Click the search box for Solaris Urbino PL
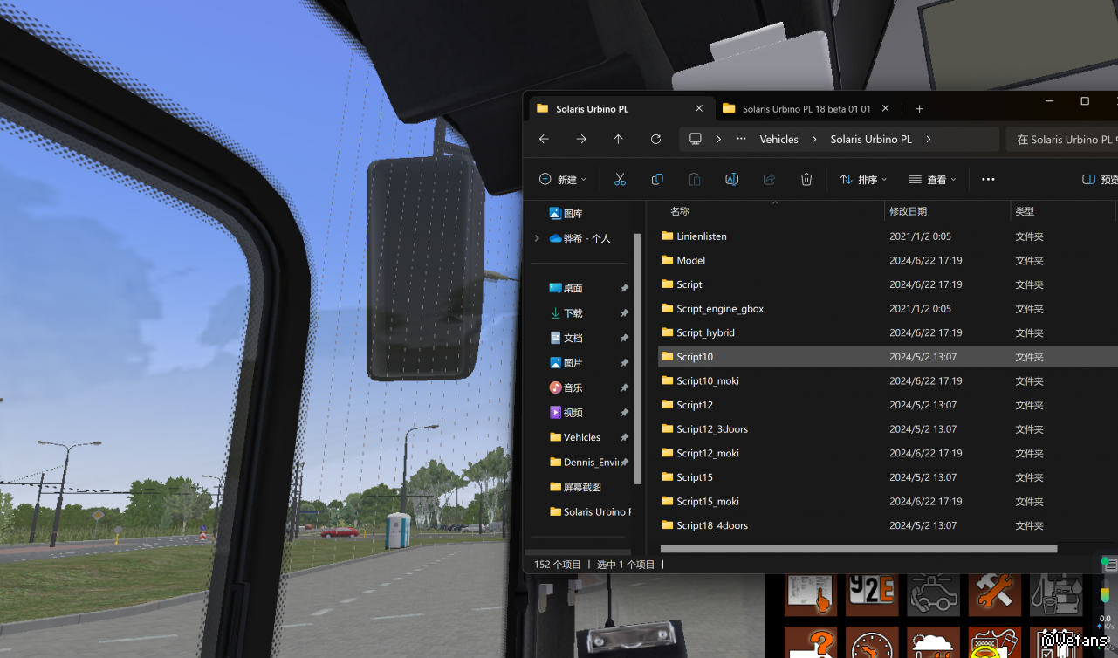This screenshot has width=1118, height=658. 1062,139
